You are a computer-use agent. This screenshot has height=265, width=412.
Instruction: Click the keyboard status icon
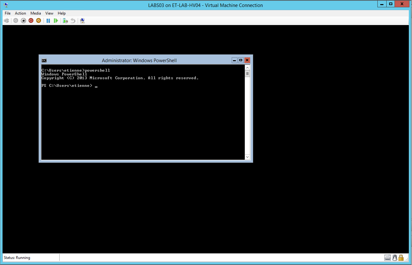click(x=388, y=257)
